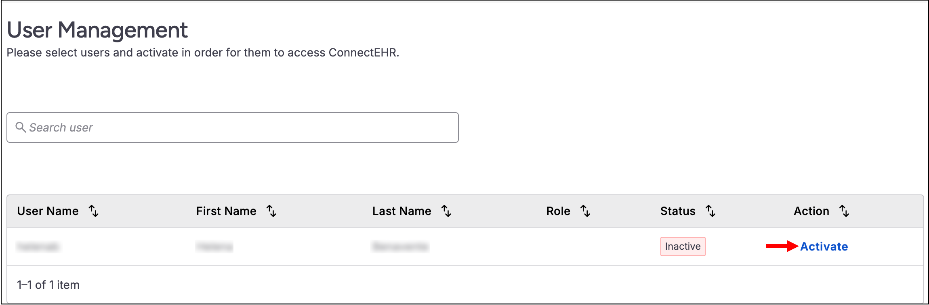Image resolution: width=929 pixels, height=305 pixels.
Task: Focus the Search user field
Action: click(x=242, y=127)
